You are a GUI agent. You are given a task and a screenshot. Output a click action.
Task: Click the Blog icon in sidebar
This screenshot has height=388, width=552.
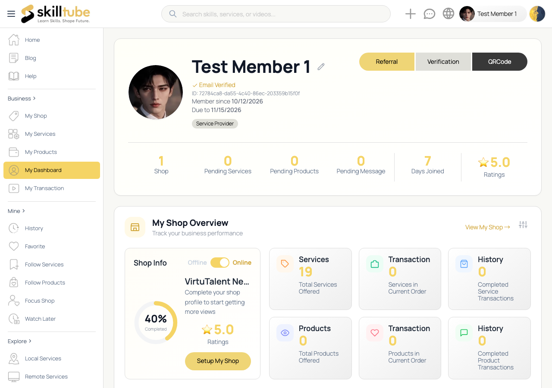pos(14,58)
